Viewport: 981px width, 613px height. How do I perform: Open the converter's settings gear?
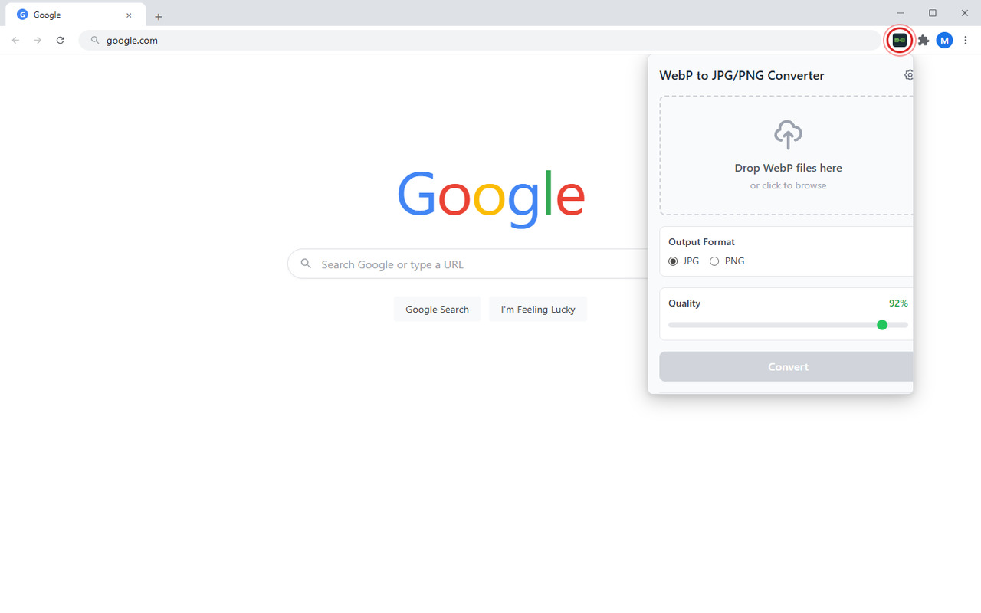pos(908,75)
